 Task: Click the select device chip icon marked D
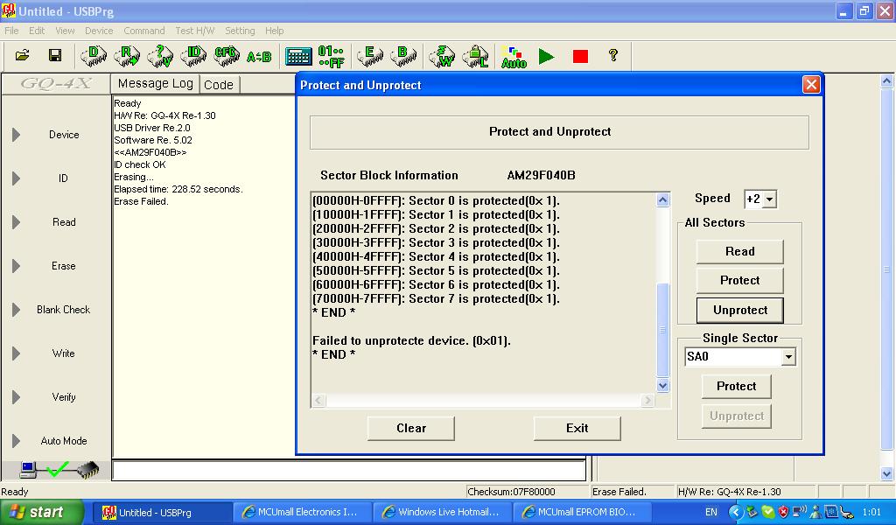pyautogui.click(x=94, y=55)
